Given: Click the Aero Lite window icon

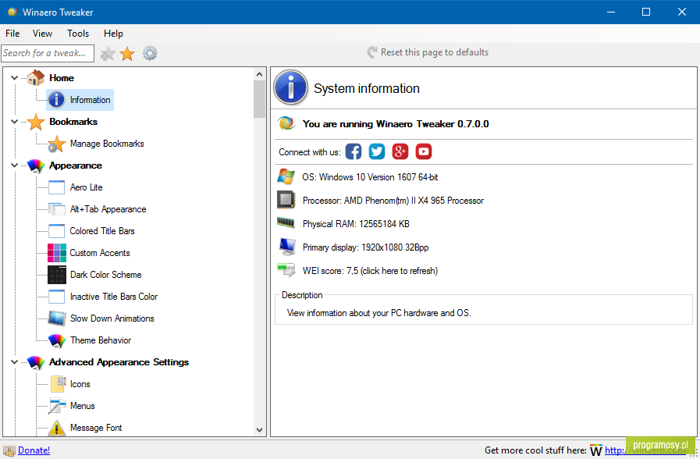Looking at the screenshot, I should pyautogui.click(x=57, y=187).
